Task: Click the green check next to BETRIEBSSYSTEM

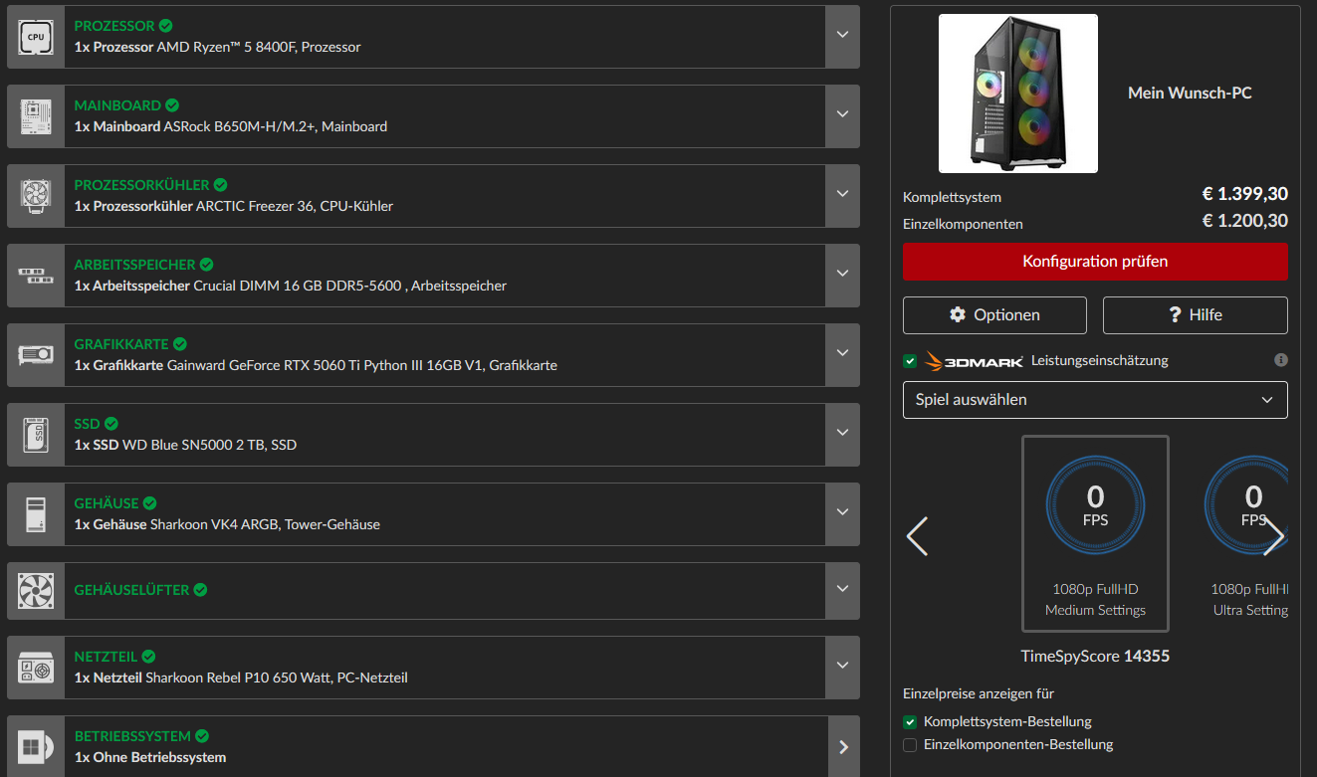Action: pyautogui.click(x=202, y=736)
